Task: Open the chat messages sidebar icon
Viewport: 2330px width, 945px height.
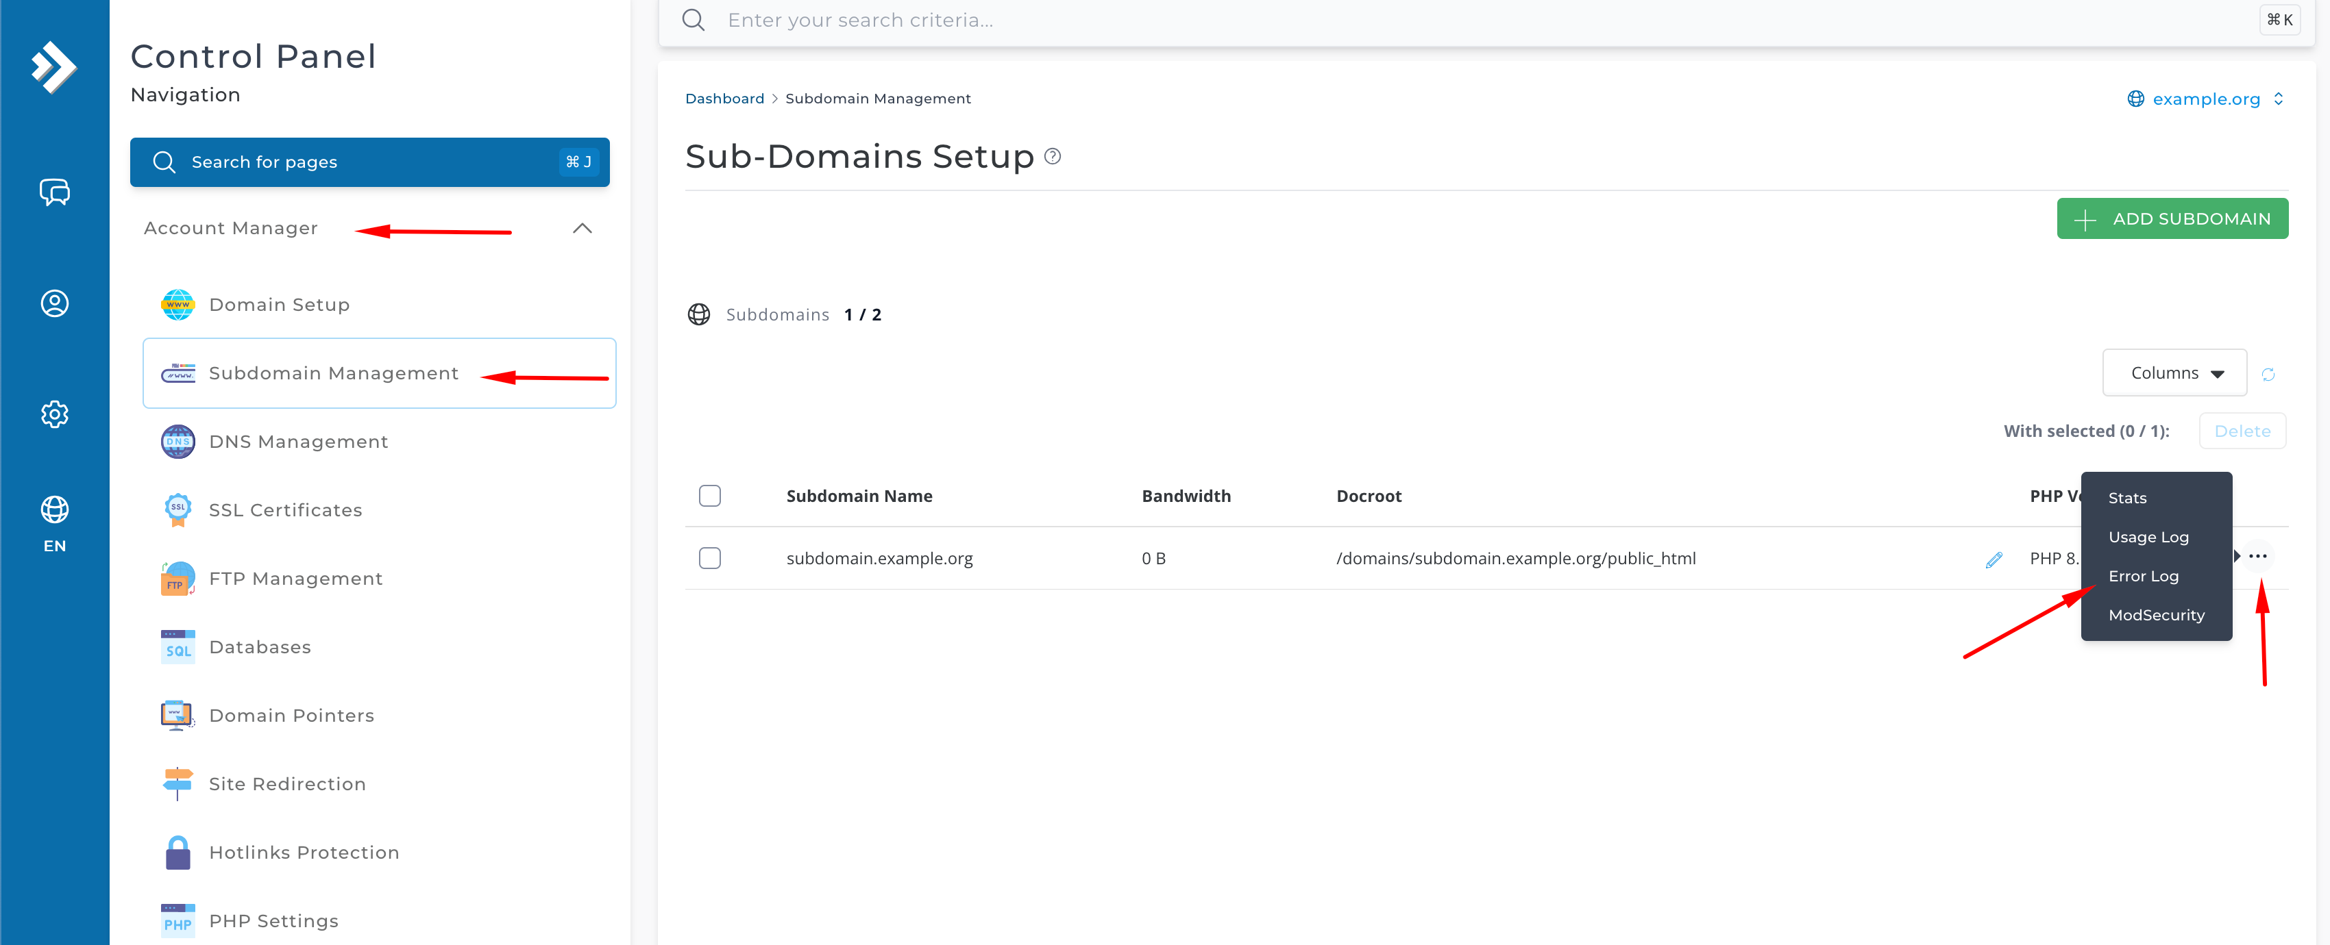Action: 54,192
